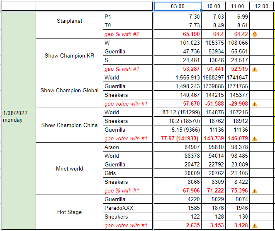Select cell with value 1739885
The height and width of the screenshot is (231, 275).
213,86
